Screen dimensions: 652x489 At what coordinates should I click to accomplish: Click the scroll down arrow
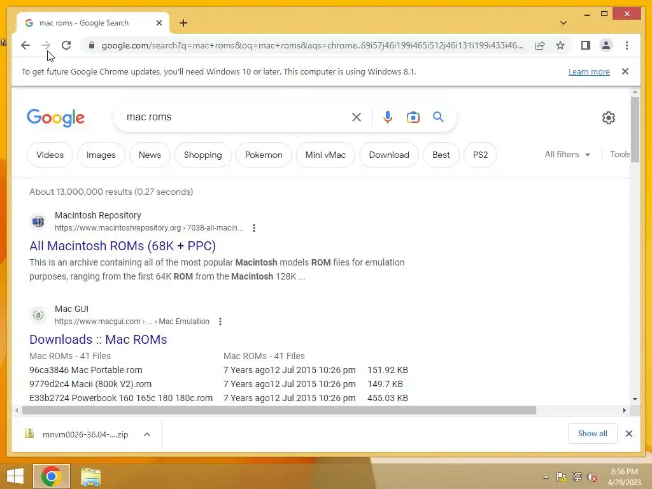click(635, 399)
